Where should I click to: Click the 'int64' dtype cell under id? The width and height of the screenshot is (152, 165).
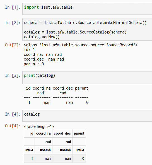[29, 150]
